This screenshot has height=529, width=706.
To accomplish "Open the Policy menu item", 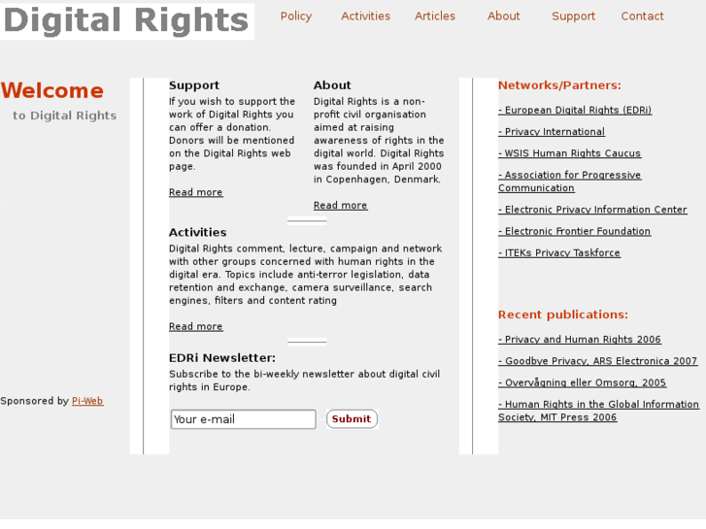I will coord(296,17).
